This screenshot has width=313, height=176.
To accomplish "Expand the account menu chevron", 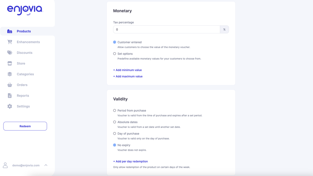I will point(46,165).
